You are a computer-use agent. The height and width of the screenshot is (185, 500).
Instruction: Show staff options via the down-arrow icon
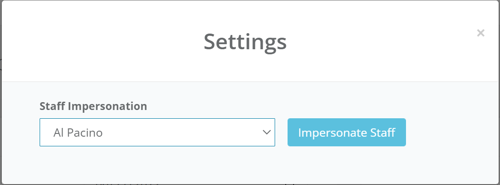266,133
